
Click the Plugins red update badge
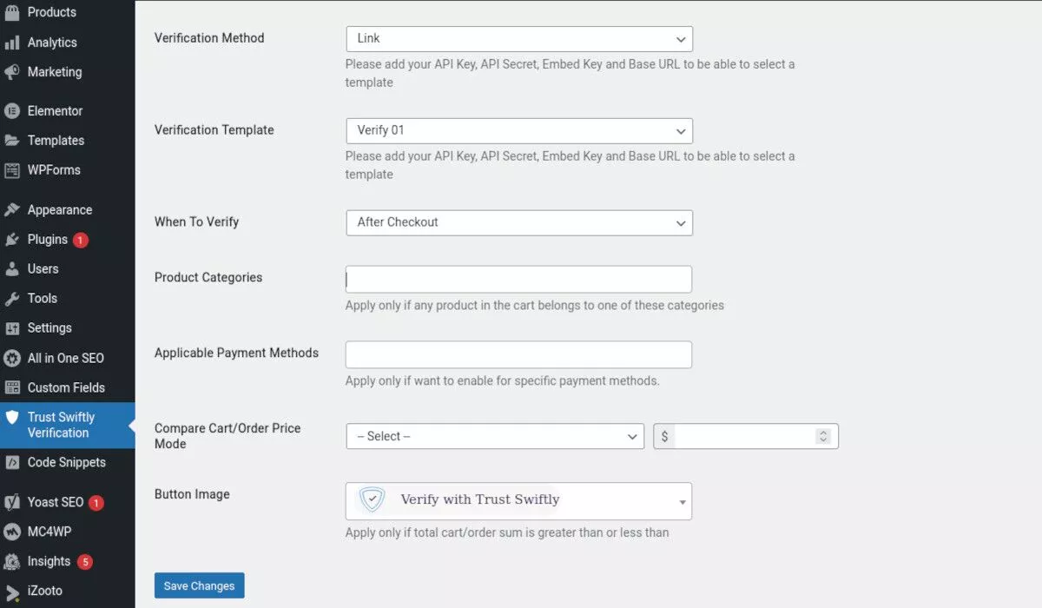click(x=81, y=240)
